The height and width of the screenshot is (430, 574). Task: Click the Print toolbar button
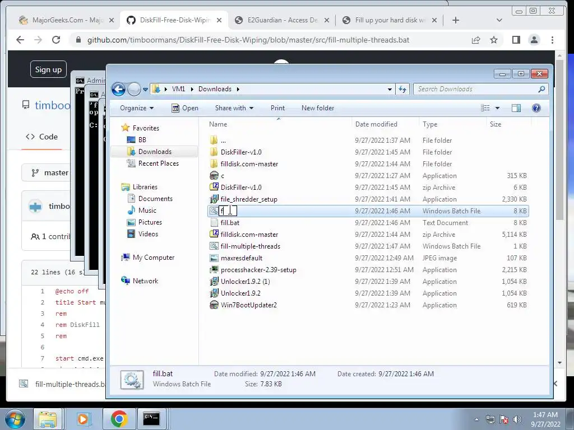(x=277, y=108)
